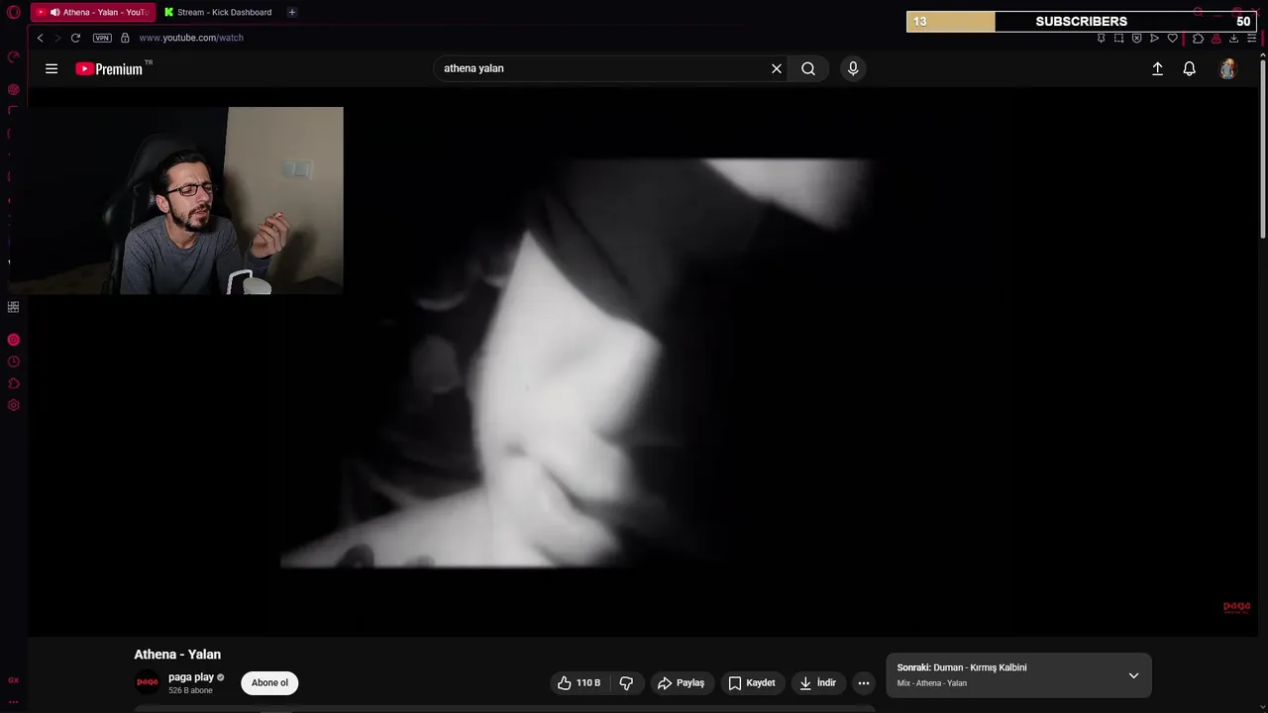This screenshot has height=713, width=1268.
Task: Click the Athena - Yalan video title
Action: click(177, 655)
